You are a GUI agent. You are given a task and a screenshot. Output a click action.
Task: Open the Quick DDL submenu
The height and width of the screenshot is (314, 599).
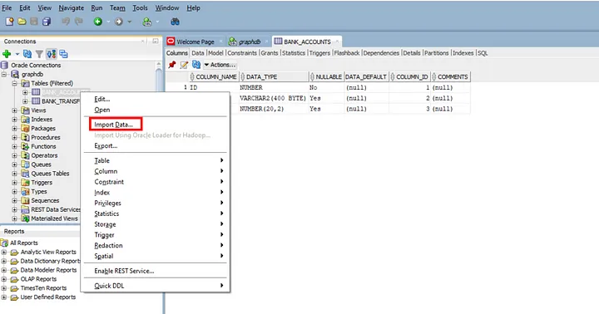(x=156, y=286)
